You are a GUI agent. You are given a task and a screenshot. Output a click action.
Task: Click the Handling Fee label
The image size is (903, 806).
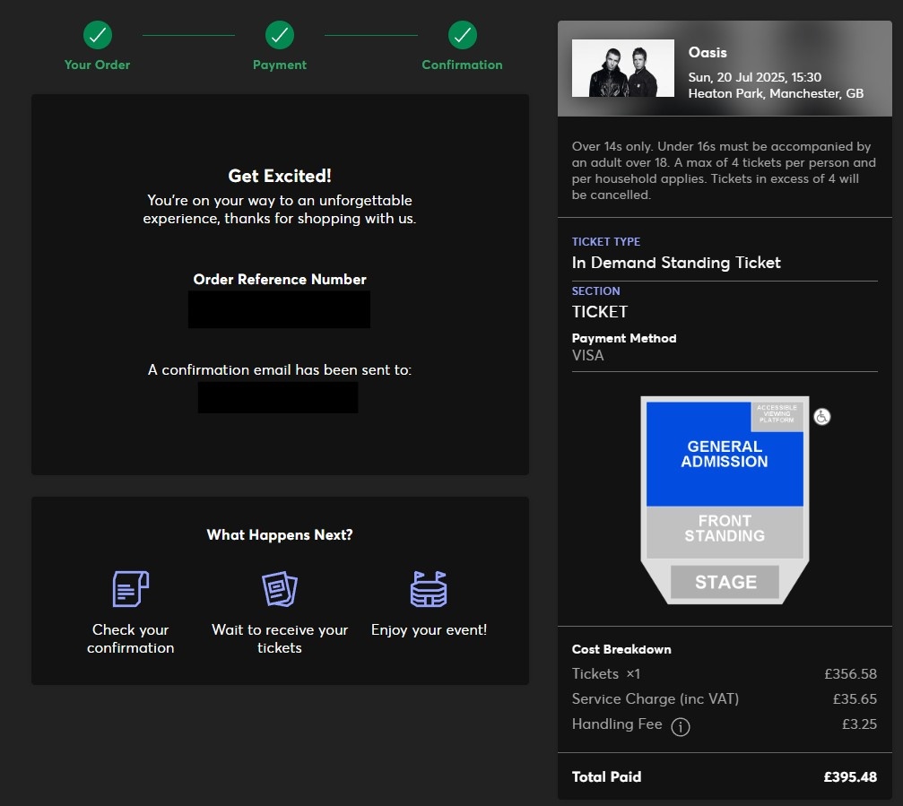click(617, 724)
